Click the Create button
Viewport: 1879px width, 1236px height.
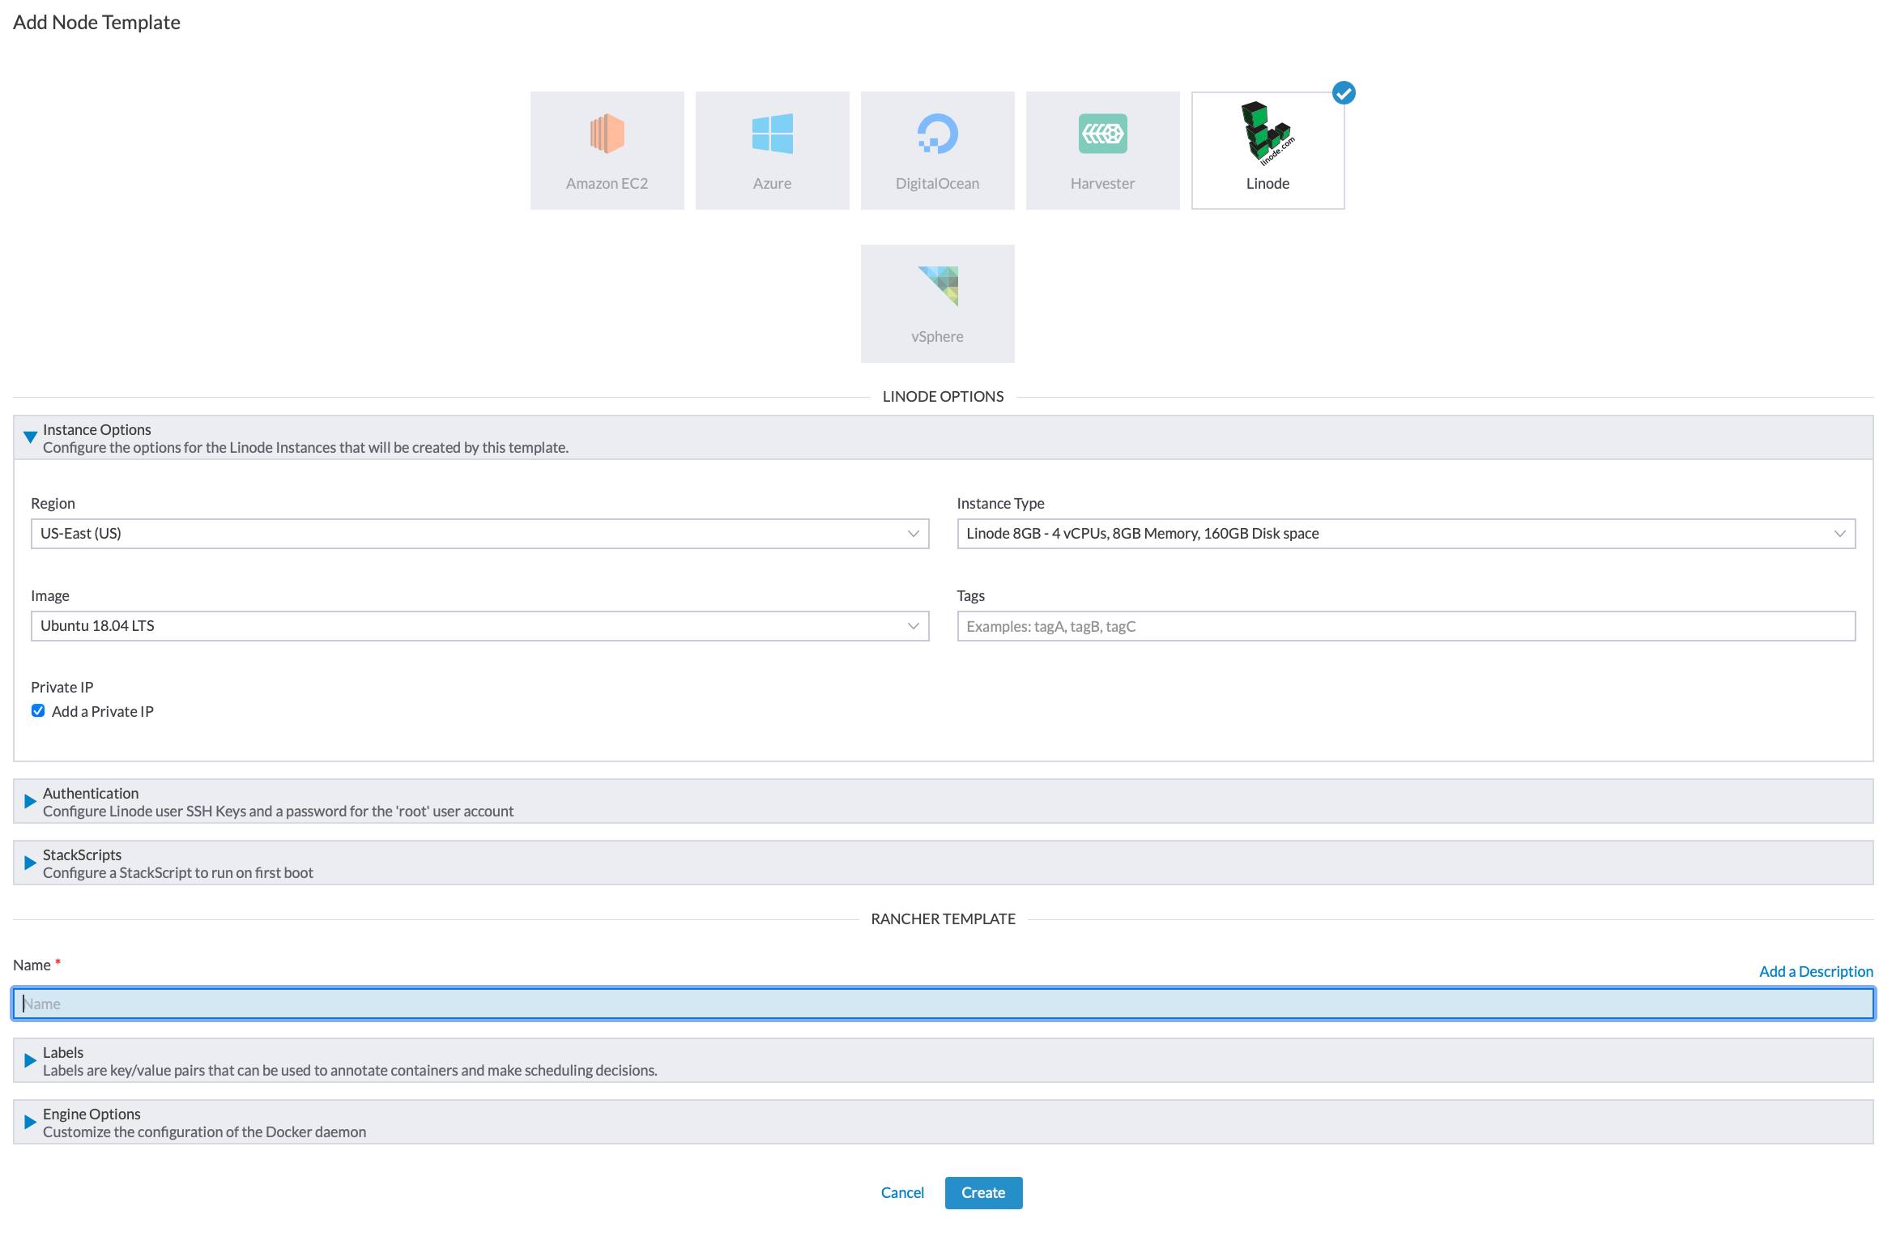pyautogui.click(x=982, y=1192)
